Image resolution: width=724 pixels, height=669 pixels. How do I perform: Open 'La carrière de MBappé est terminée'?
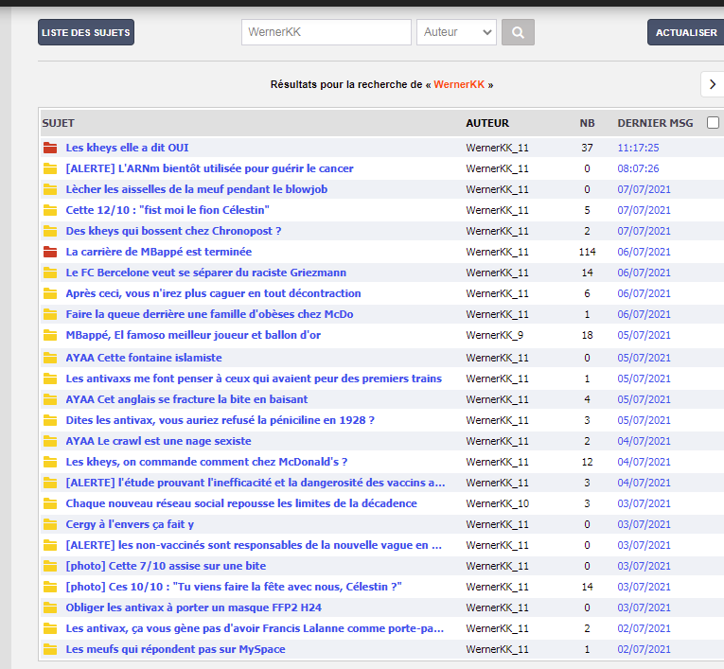pos(159,252)
